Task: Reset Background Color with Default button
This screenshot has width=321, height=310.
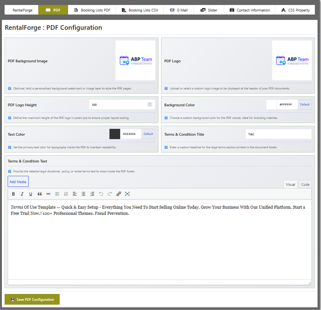Action: click(x=305, y=104)
